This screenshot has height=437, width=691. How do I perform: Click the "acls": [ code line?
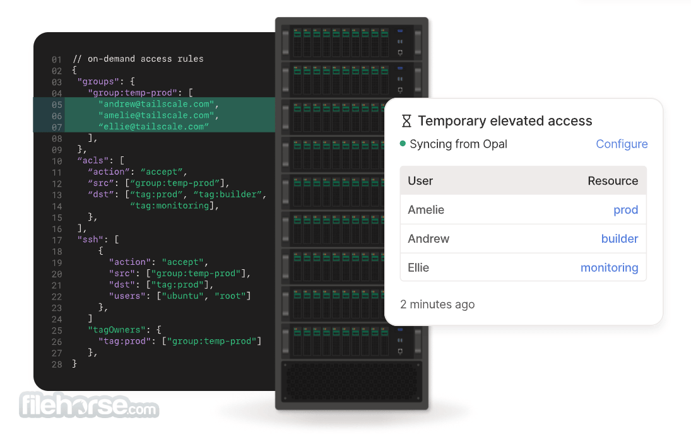click(101, 160)
